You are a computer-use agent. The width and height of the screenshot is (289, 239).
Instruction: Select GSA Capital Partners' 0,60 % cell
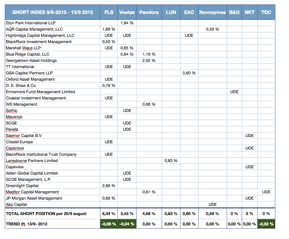tap(189, 73)
